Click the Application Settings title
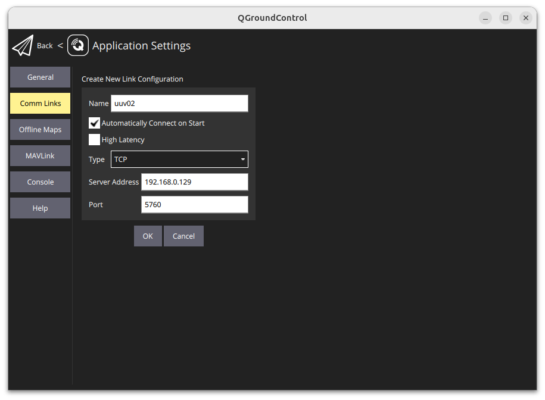Screen dimensions: 545x400 142,45
